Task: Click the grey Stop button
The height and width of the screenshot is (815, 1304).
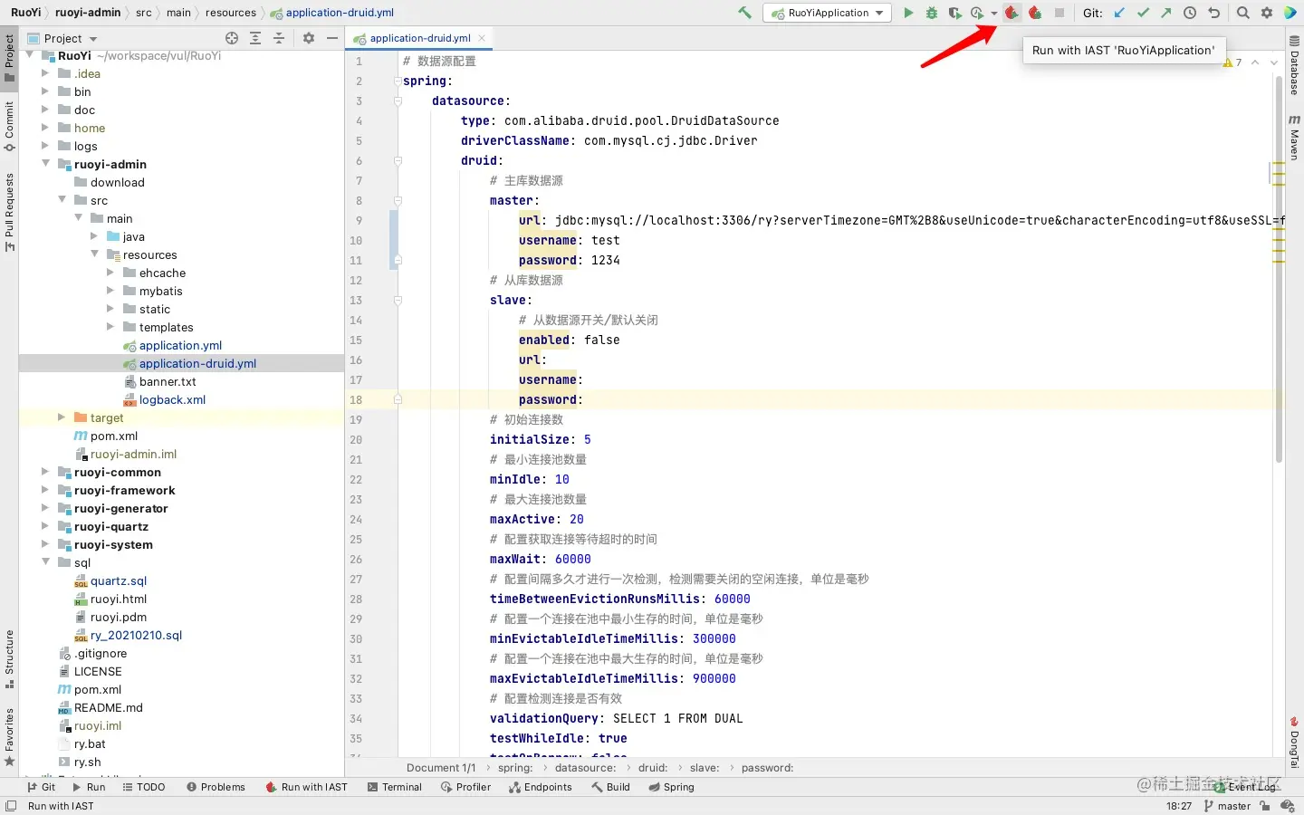Action: pos(1059,13)
